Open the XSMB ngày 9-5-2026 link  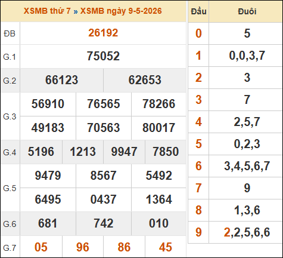121,11
